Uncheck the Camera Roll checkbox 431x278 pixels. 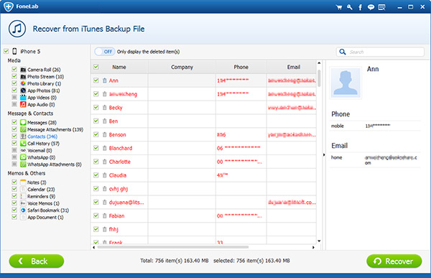[x=14, y=69]
